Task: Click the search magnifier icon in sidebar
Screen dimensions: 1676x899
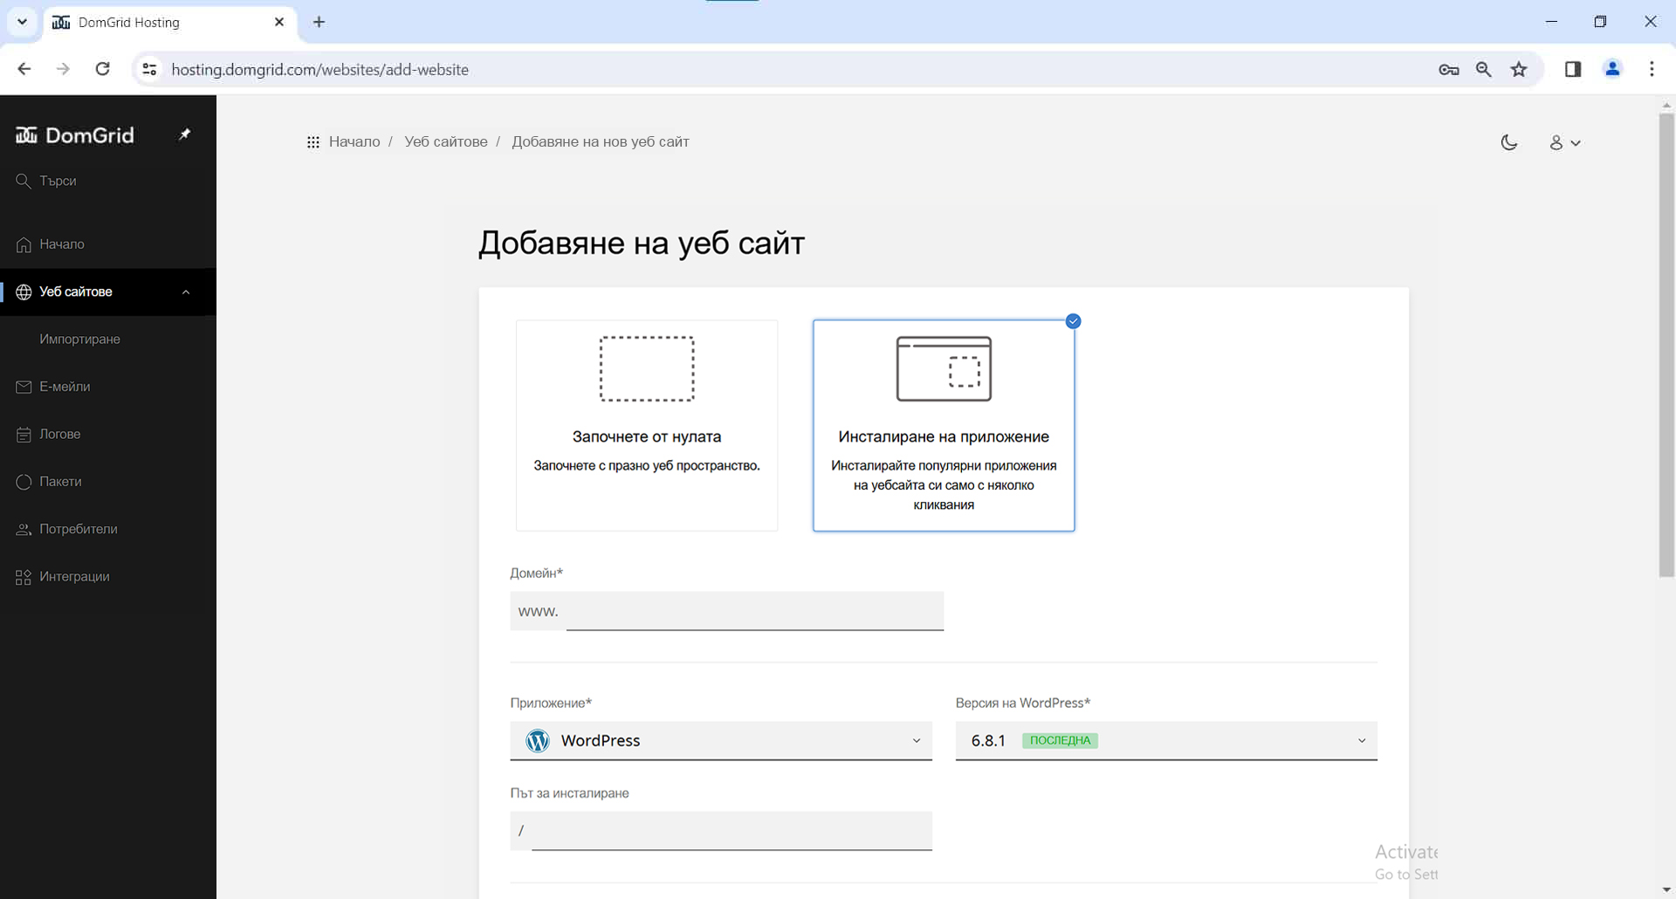Action: pyautogui.click(x=24, y=181)
